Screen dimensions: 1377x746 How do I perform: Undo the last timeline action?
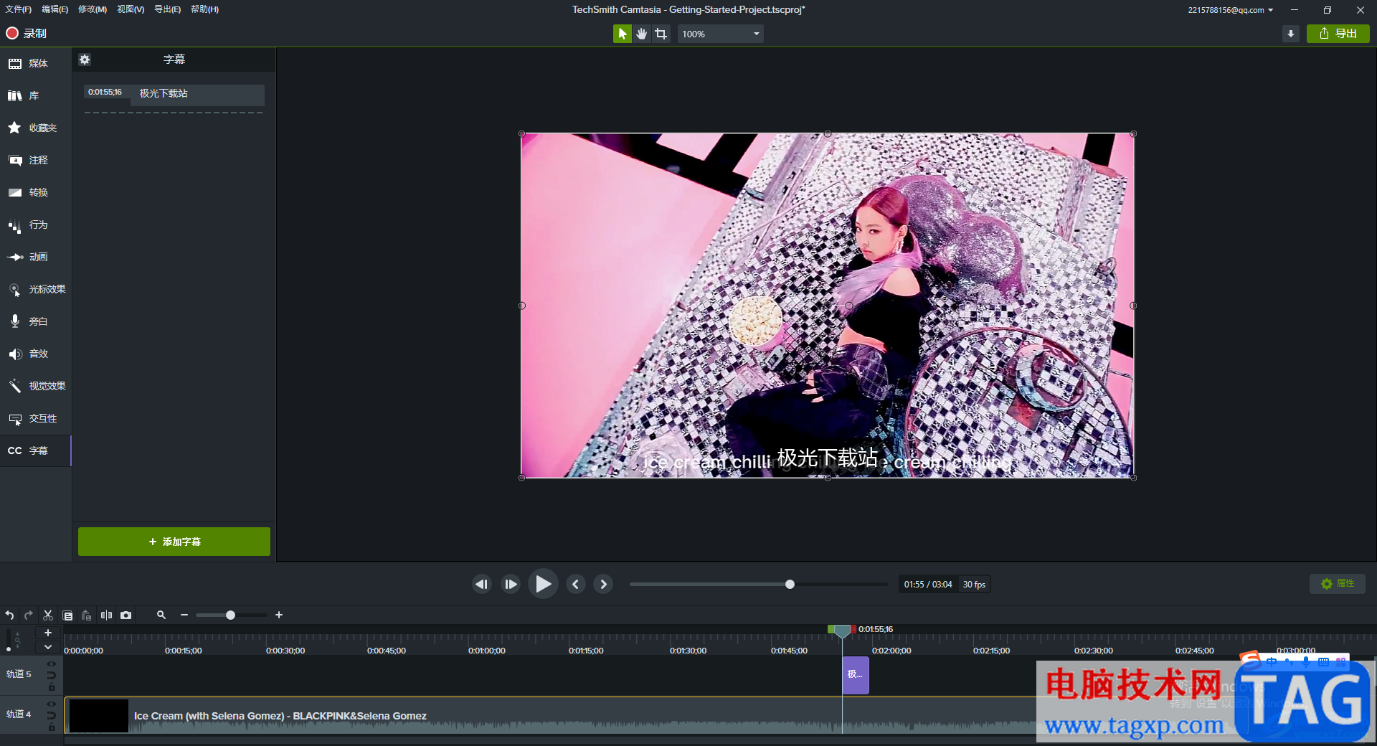[x=9, y=615]
